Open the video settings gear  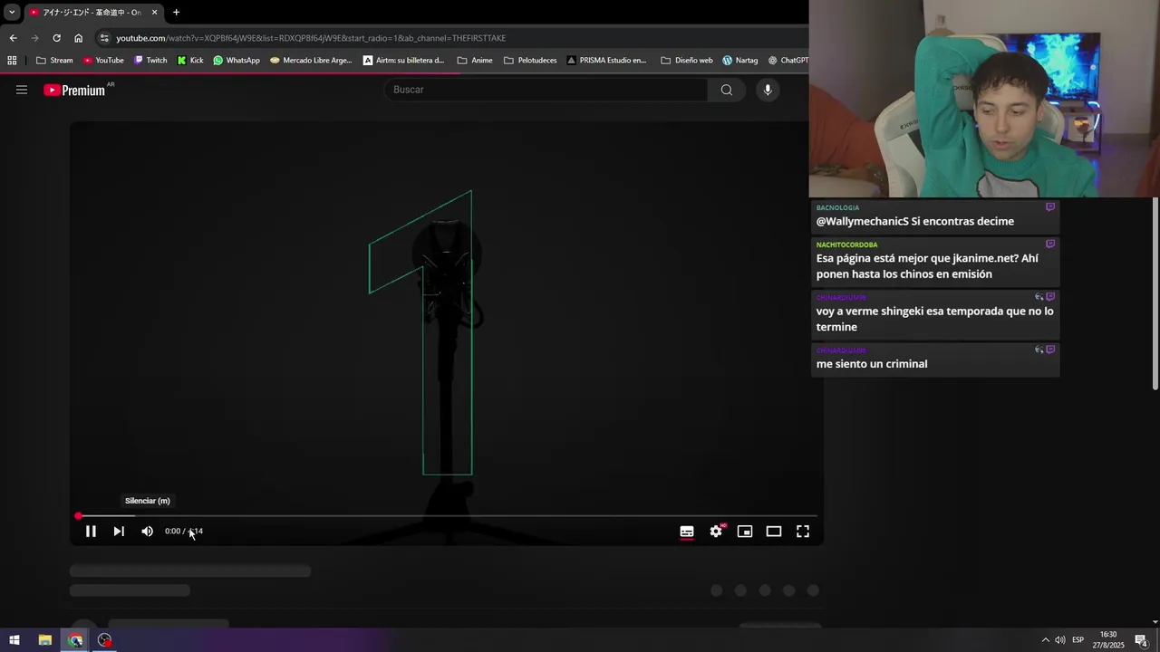point(716,532)
